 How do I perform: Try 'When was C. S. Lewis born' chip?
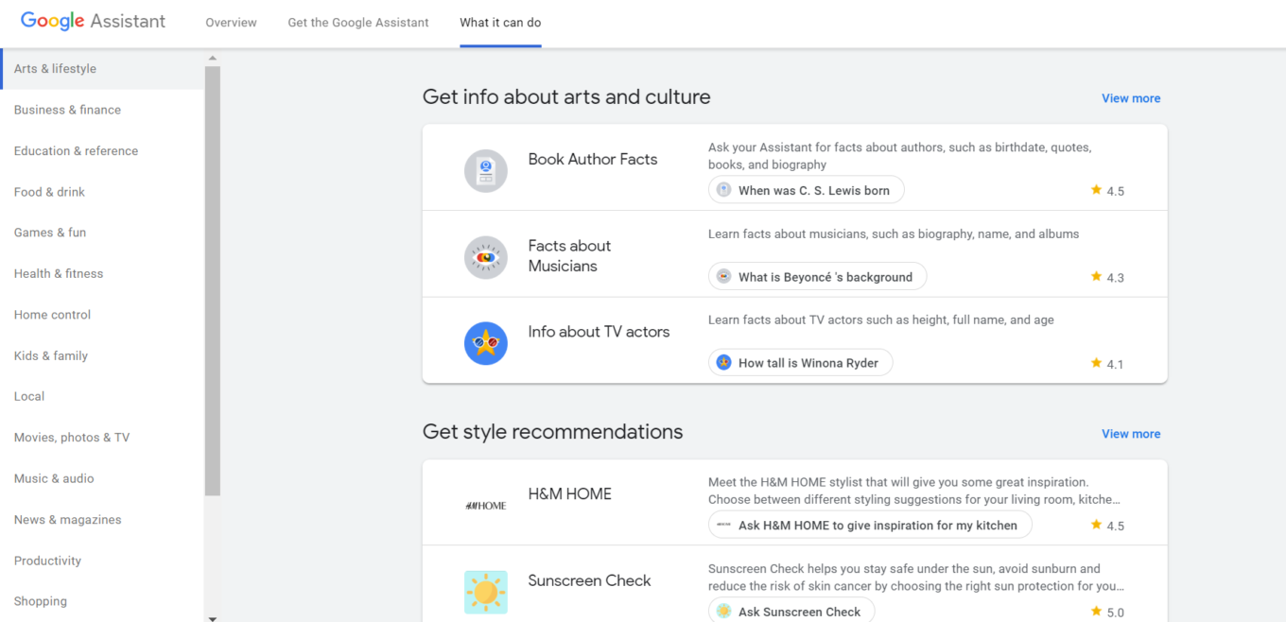[x=806, y=190]
